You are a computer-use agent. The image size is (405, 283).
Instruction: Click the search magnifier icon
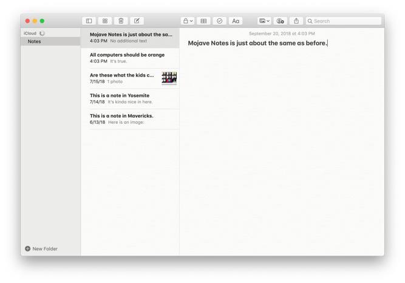point(310,21)
